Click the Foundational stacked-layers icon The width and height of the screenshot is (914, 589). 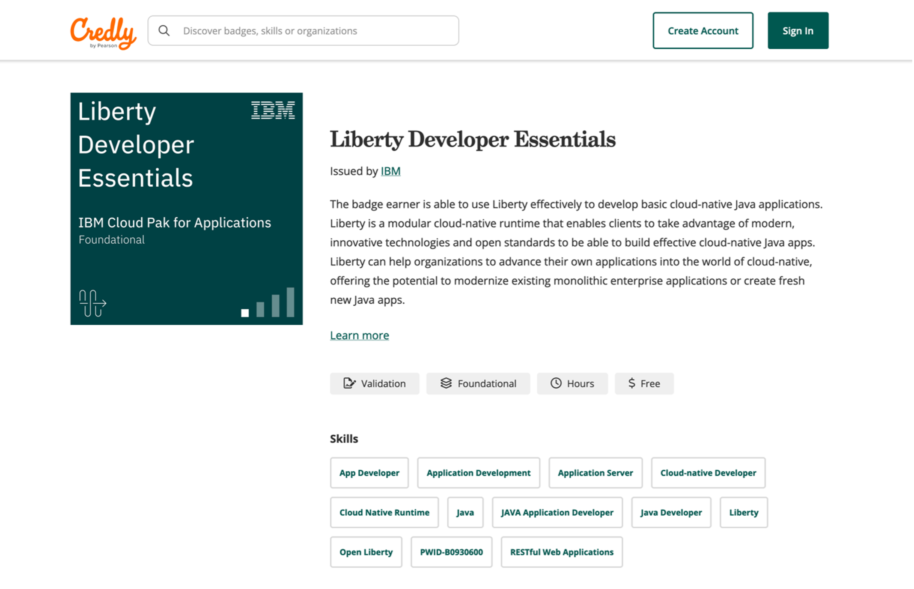coord(446,383)
